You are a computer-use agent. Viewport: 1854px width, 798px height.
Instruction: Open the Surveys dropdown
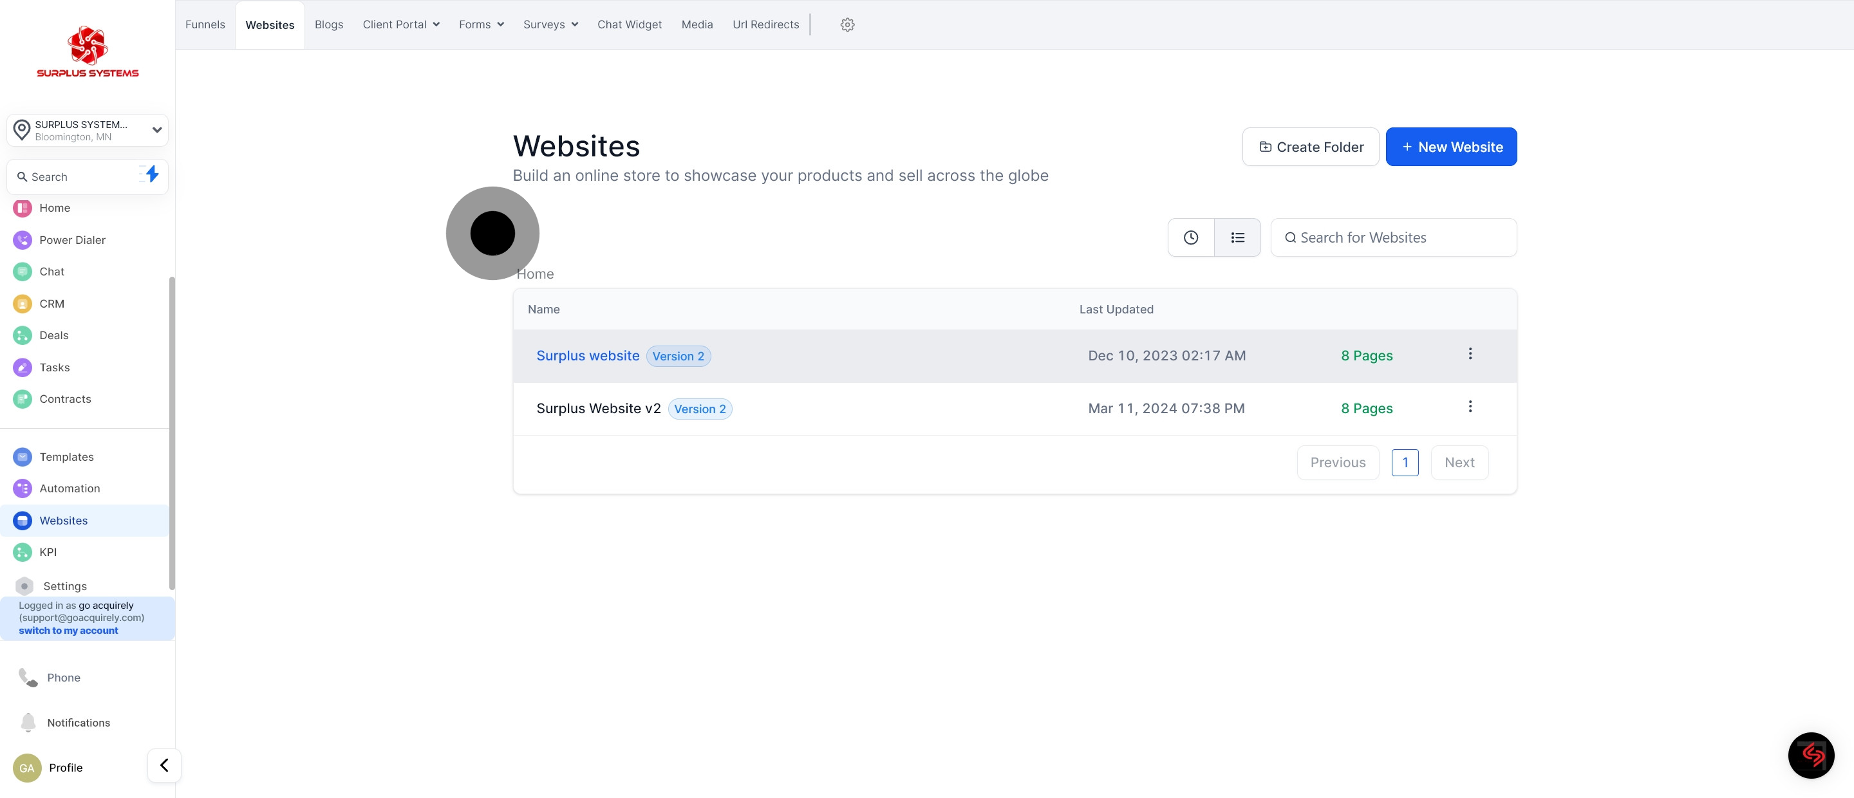coord(549,24)
